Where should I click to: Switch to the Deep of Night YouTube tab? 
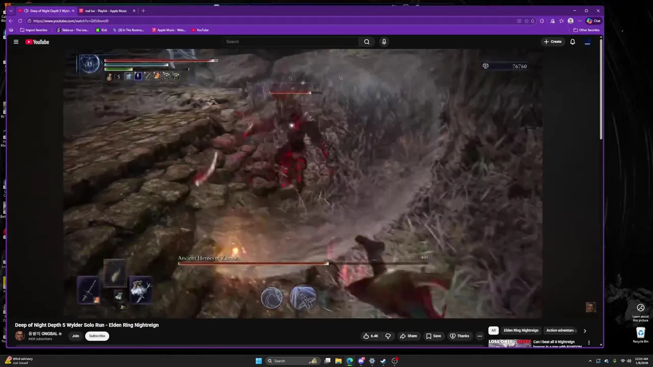tap(46, 11)
